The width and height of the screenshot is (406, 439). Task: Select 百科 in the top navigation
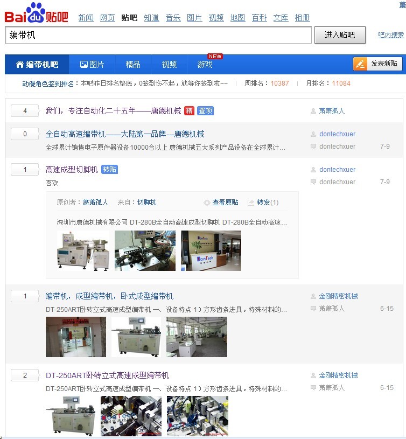coord(259,18)
